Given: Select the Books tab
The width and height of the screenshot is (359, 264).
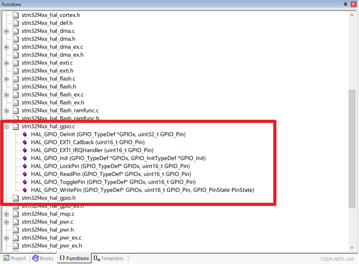Looking at the screenshot, I should point(42,258).
